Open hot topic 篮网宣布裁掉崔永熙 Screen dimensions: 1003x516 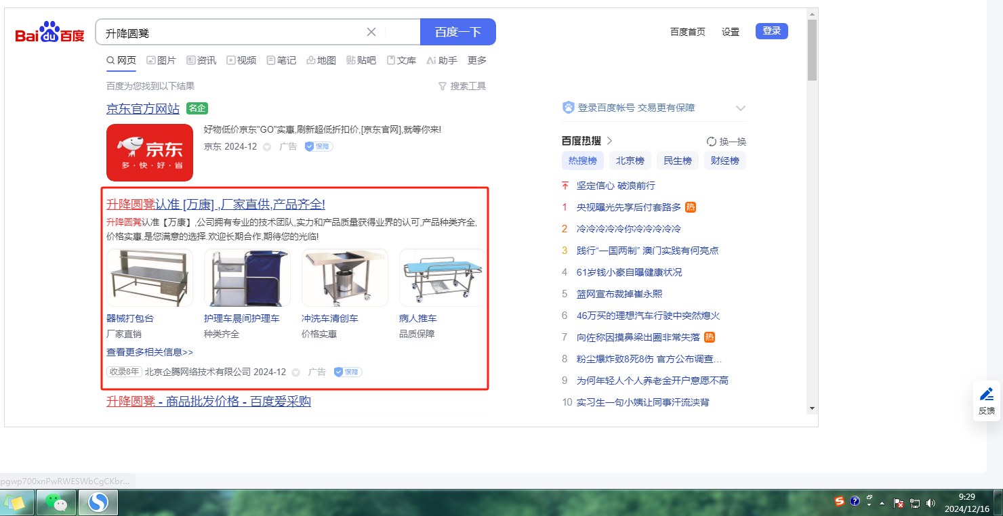[619, 294]
